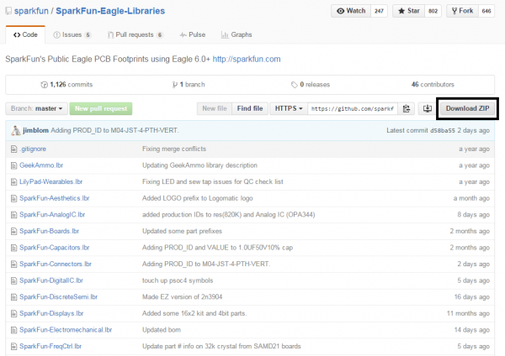Open SparkFun-Displays.lbr file
Image resolution: width=505 pixels, height=356 pixels.
coord(51,313)
